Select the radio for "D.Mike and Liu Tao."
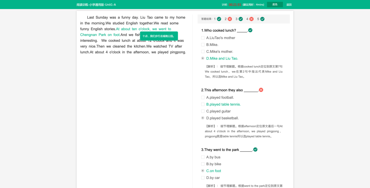The height and width of the screenshot is (188, 370). pos(203,58)
